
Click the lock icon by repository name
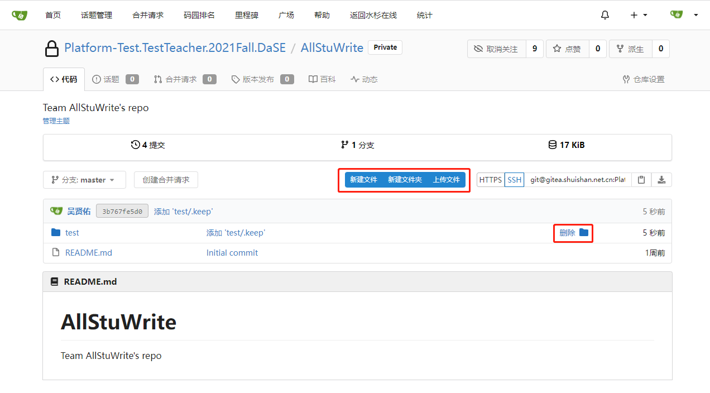click(x=52, y=49)
